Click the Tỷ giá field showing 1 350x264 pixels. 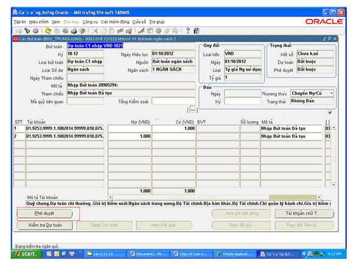[243, 77]
